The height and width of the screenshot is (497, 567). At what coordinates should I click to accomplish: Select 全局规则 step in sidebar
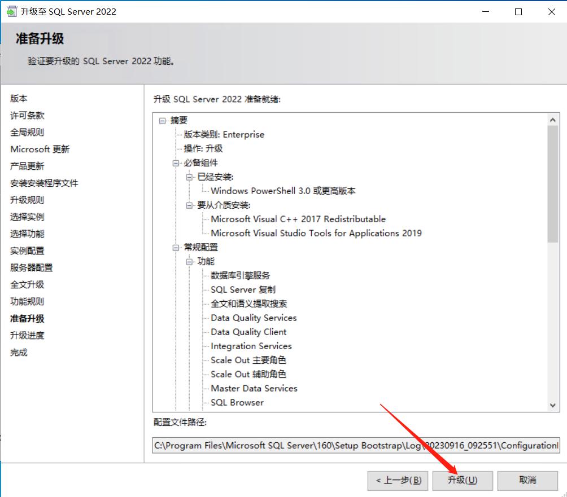tap(27, 132)
